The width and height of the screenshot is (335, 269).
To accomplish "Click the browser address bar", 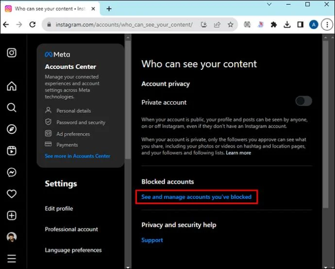I will tap(126, 24).
